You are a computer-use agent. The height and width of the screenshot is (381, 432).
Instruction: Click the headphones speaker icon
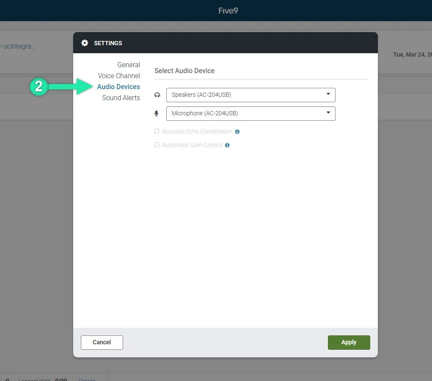point(157,95)
